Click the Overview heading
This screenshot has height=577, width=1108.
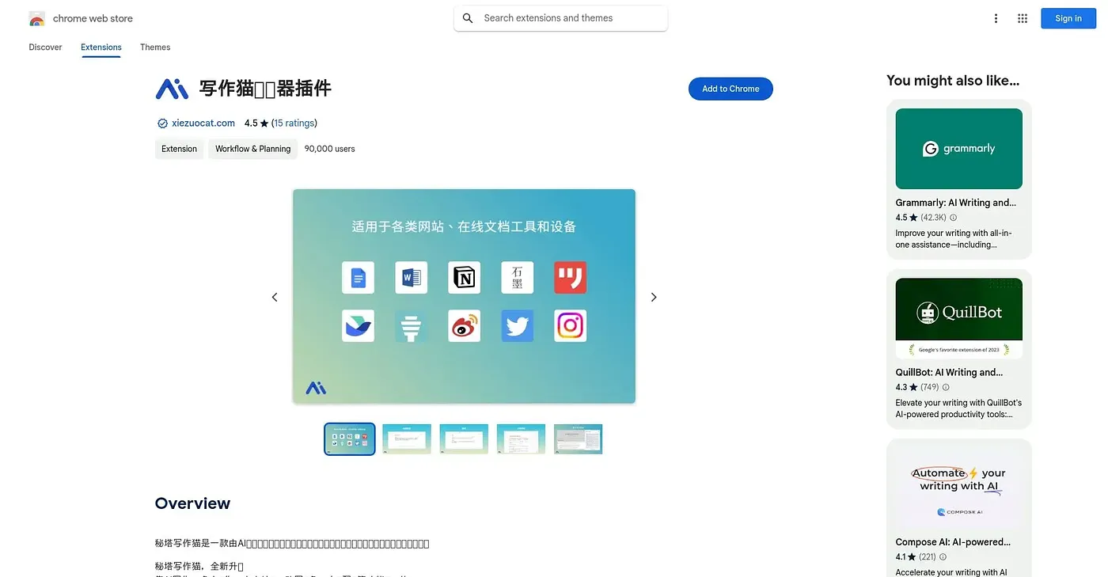[192, 503]
